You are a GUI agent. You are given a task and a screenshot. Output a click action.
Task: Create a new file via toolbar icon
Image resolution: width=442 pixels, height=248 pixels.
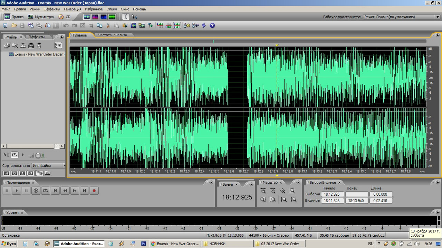tap(6, 25)
